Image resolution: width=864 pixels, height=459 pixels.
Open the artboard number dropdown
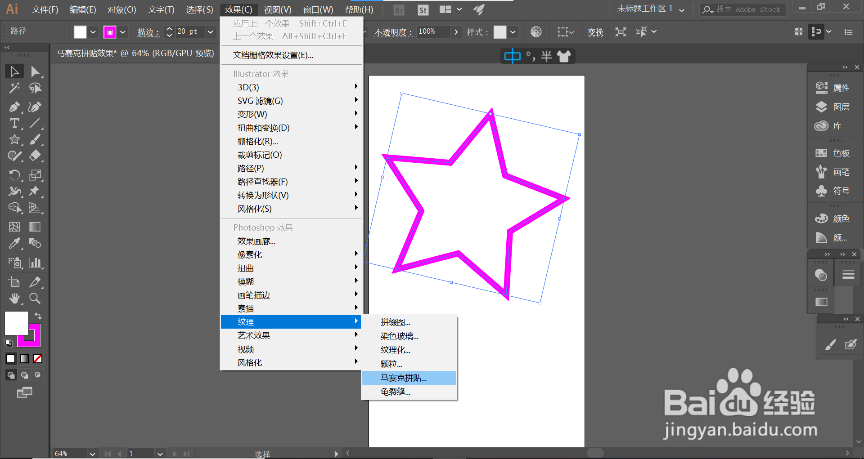[160, 454]
